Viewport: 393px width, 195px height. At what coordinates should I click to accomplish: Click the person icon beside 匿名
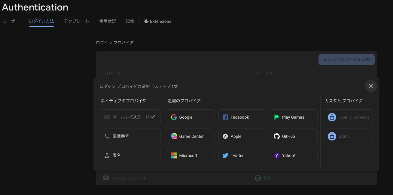click(107, 155)
